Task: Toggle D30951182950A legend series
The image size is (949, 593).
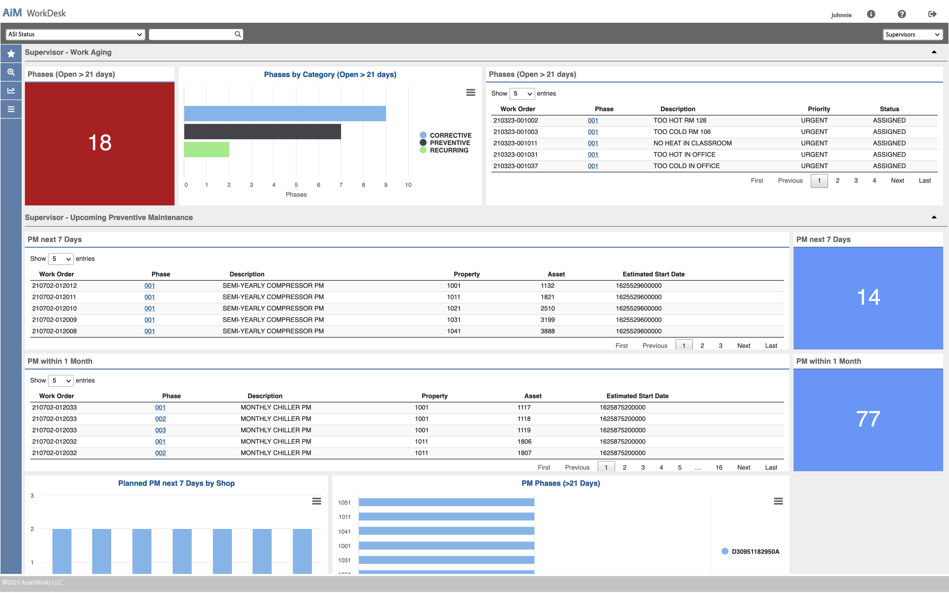Action: [x=751, y=551]
